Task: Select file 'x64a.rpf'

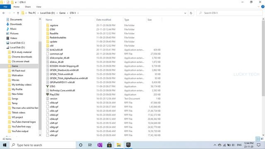Action: pos(54,103)
